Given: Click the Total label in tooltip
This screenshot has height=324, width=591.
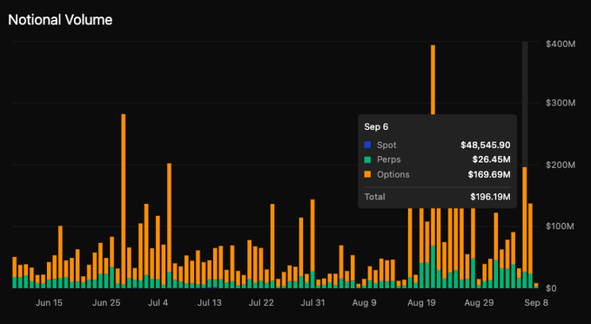Looking at the screenshot, I should pos(374,197).
